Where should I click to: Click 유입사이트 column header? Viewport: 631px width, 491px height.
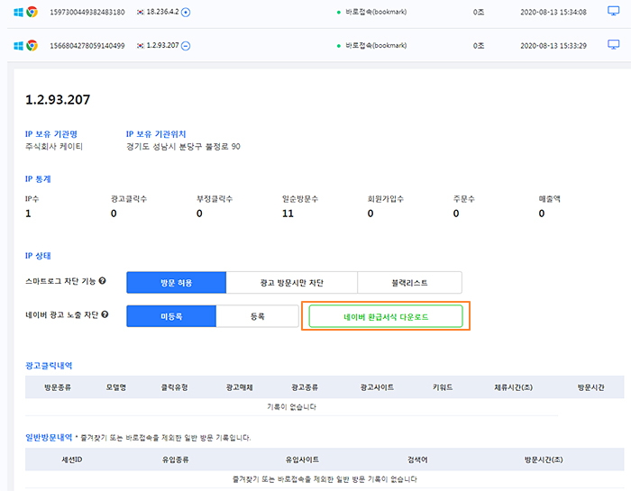(302, 459)
